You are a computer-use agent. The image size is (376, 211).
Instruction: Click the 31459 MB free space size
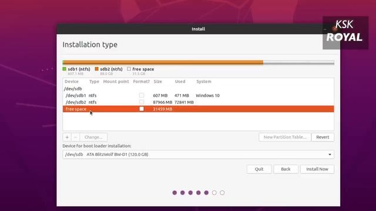coord(162,109)
